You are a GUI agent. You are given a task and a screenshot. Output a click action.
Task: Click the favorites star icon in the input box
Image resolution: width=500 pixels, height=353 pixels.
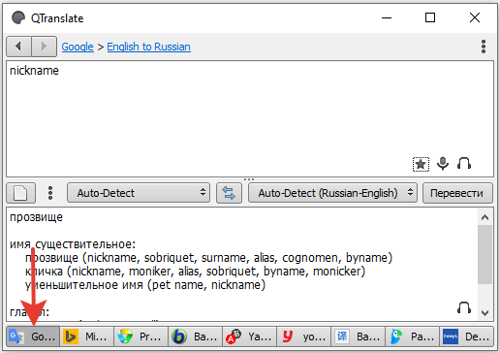(421, 164)
